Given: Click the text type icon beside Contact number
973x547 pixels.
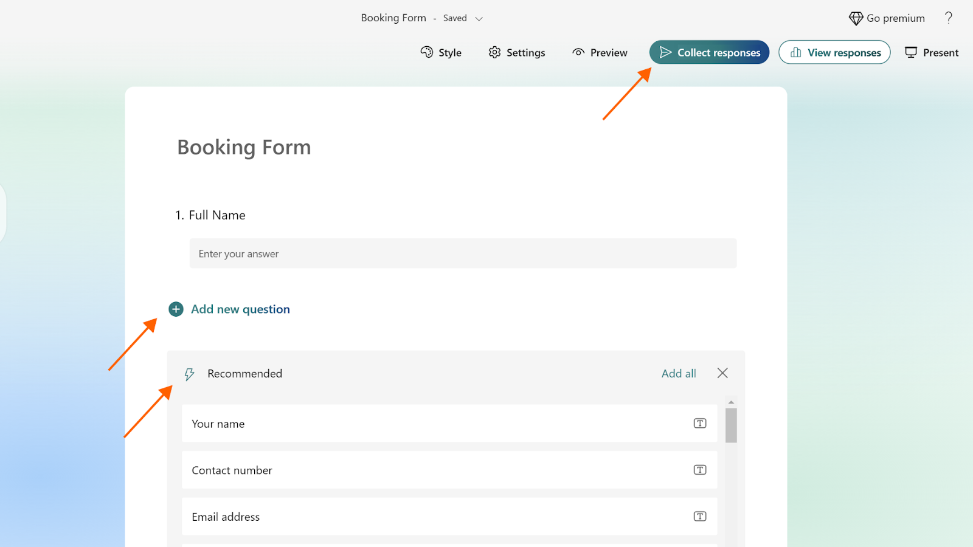Looking at the screenshot, I should (700, 470).
